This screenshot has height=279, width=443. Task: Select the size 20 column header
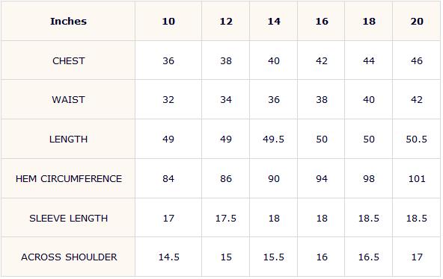417,22
